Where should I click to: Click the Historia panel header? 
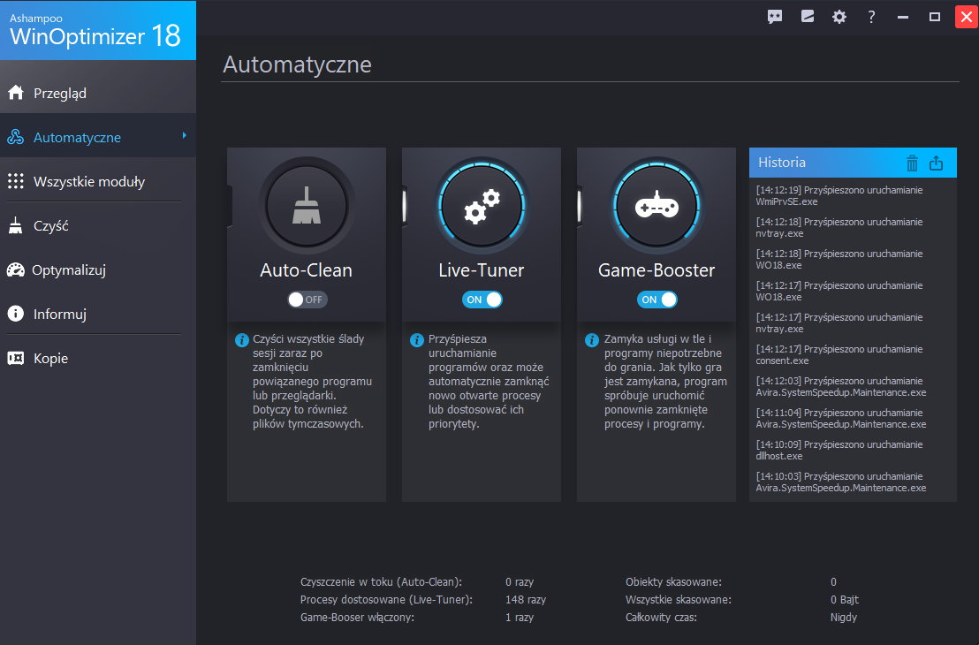pyautogui.click(x=853, y=163)
